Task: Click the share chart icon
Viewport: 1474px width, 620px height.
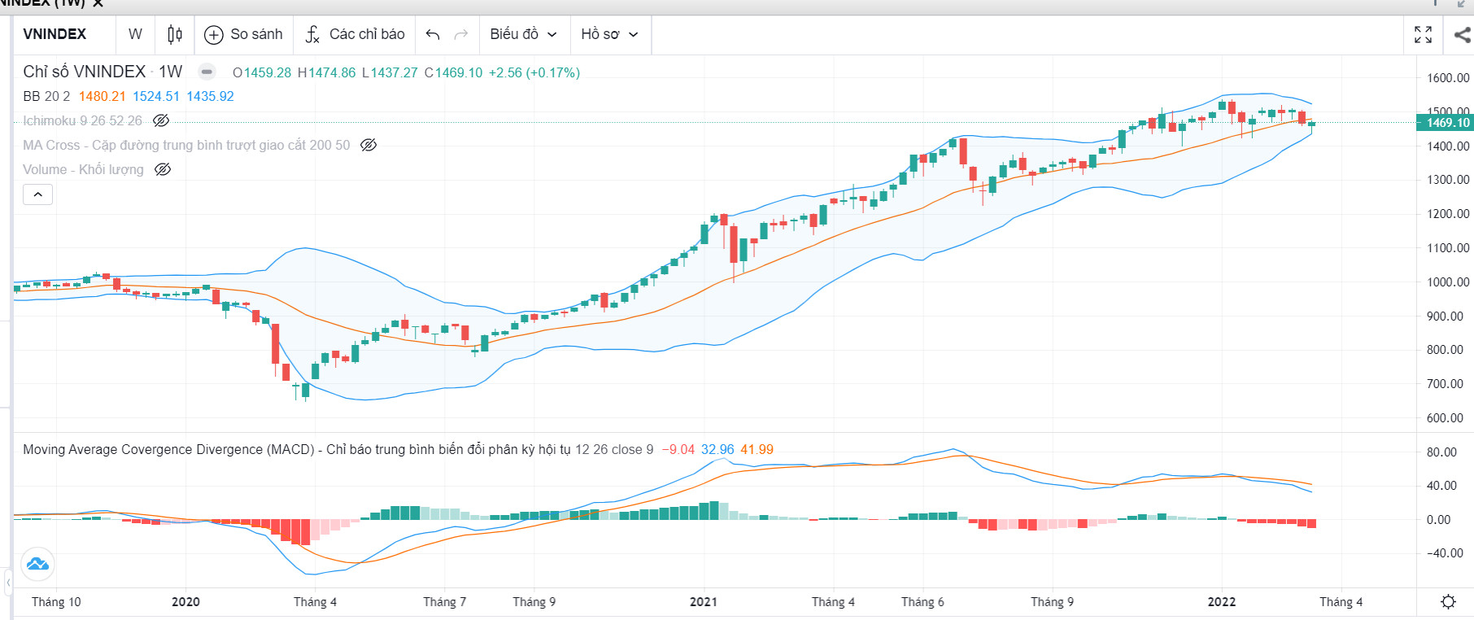Action: (x=1462, y=34)
